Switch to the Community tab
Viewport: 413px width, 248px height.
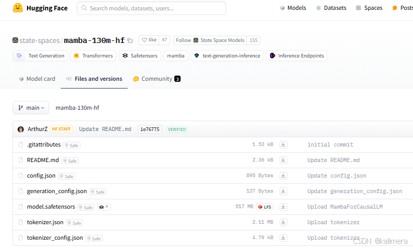click(x=157, y=79)
